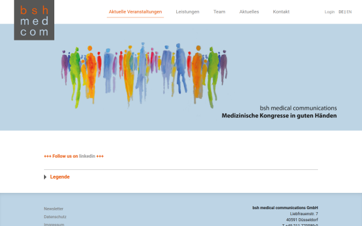
Task: Expand the Legende section arrow
Action: tap(45, 177)
